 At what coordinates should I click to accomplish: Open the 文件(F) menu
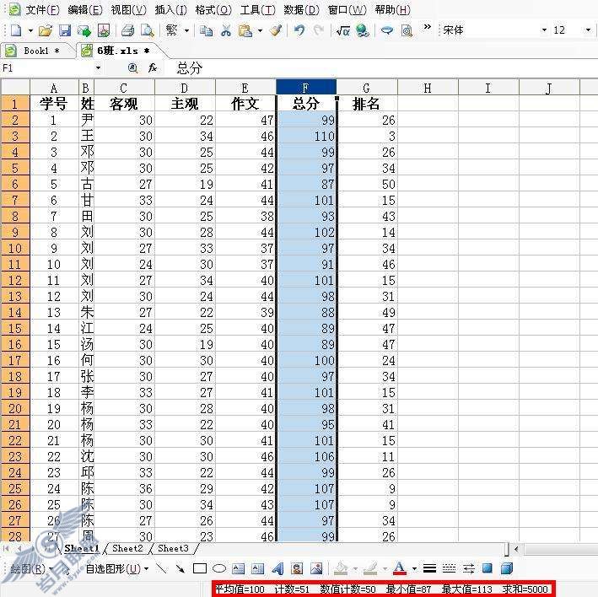coord(42,10)
